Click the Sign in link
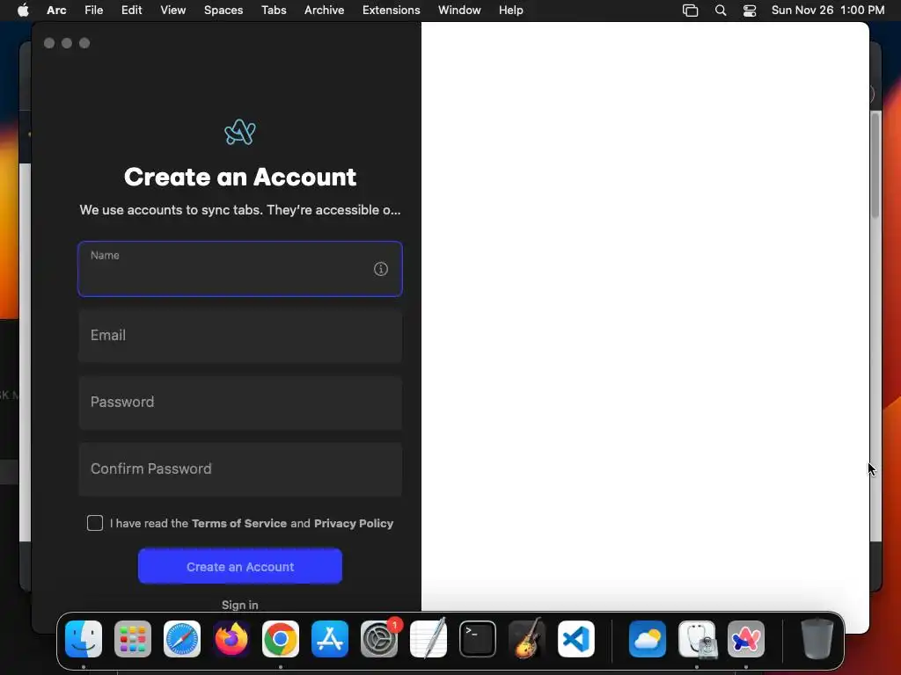Image resolution: width=901 pixels, height=675 pixels. 240,605
